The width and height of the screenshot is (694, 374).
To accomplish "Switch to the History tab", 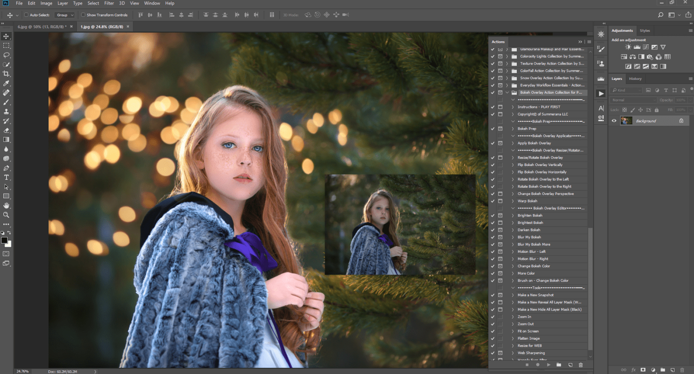I will click(635, 79).
